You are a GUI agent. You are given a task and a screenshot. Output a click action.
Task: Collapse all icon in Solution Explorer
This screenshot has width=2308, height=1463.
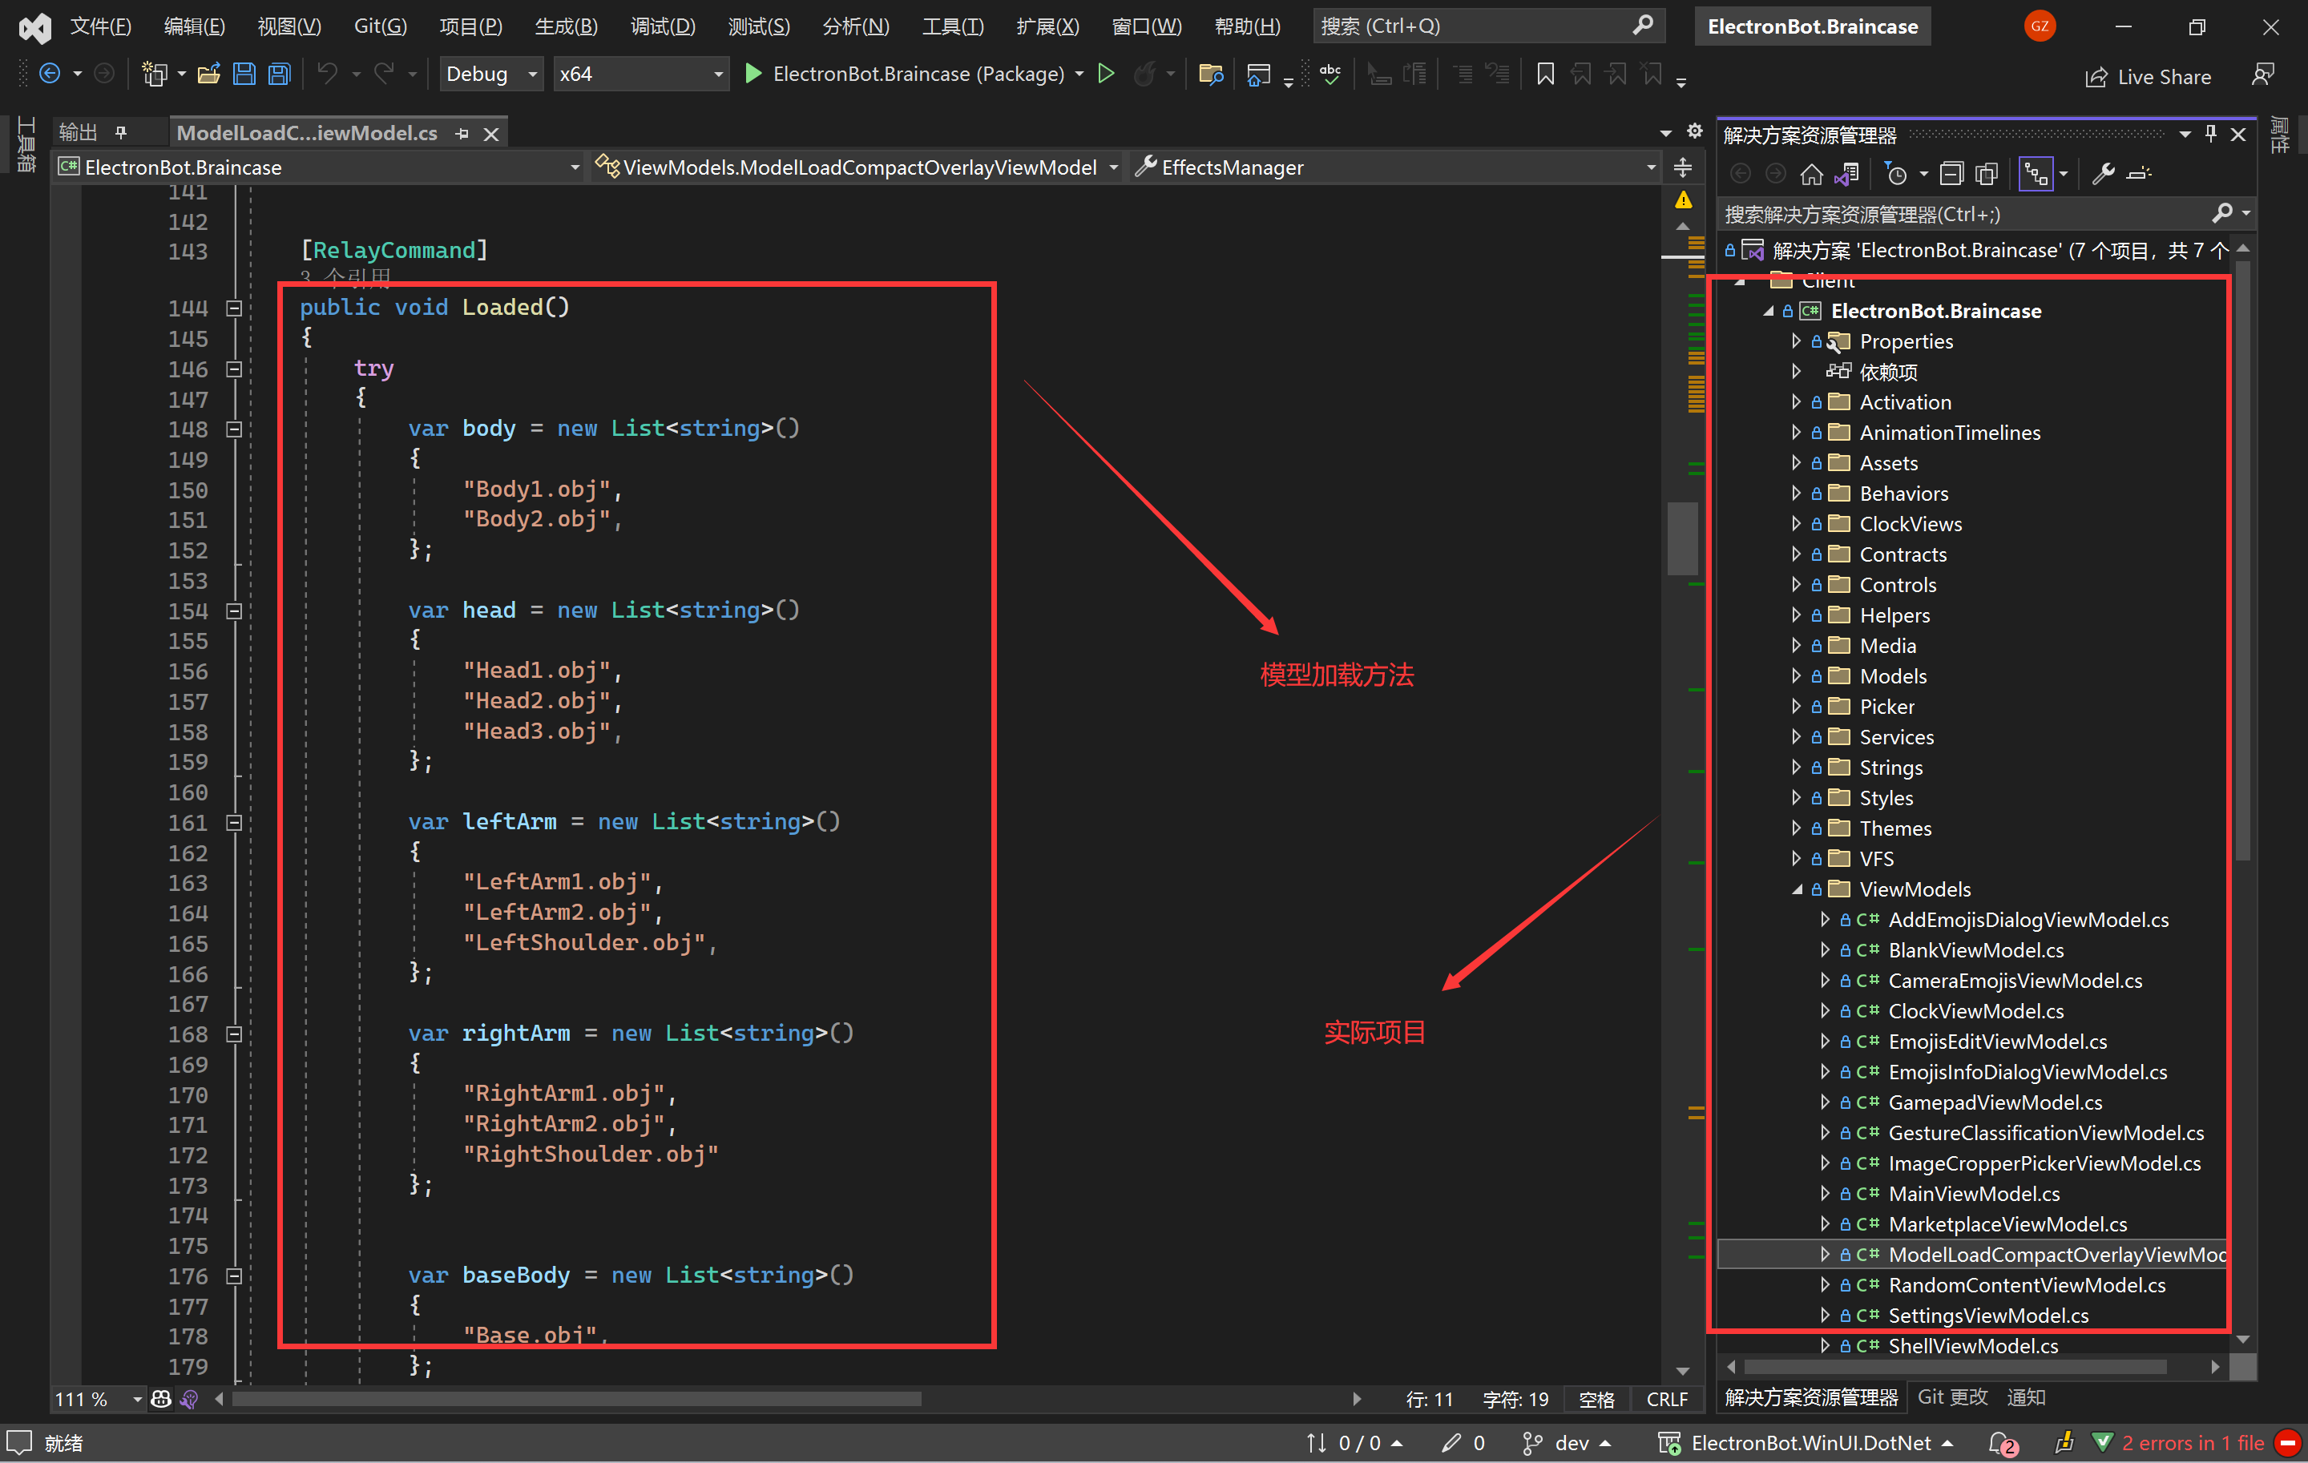pyautogui.click(x=1951, y=173)
